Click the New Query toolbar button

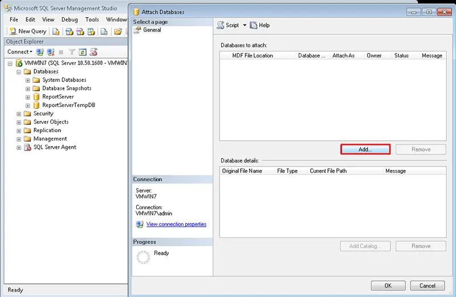pos(28,31)
